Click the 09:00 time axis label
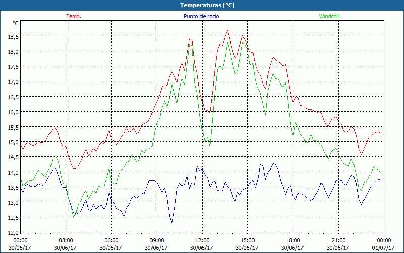The width and height of the screenshot is (404, 253). point(157,241)
